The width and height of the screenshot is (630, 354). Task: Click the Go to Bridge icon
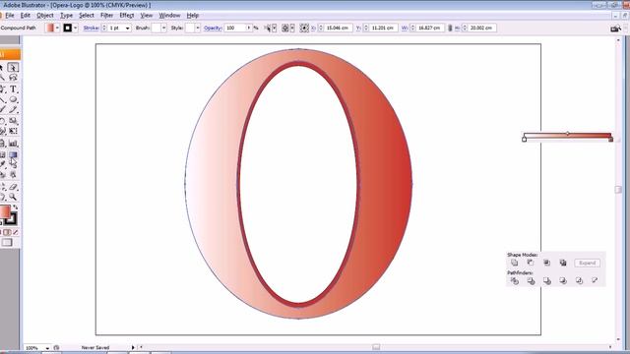(615, 29)
